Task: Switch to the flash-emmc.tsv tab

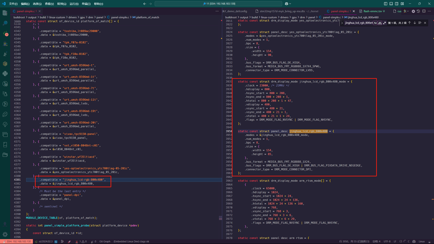Action: 373,11
